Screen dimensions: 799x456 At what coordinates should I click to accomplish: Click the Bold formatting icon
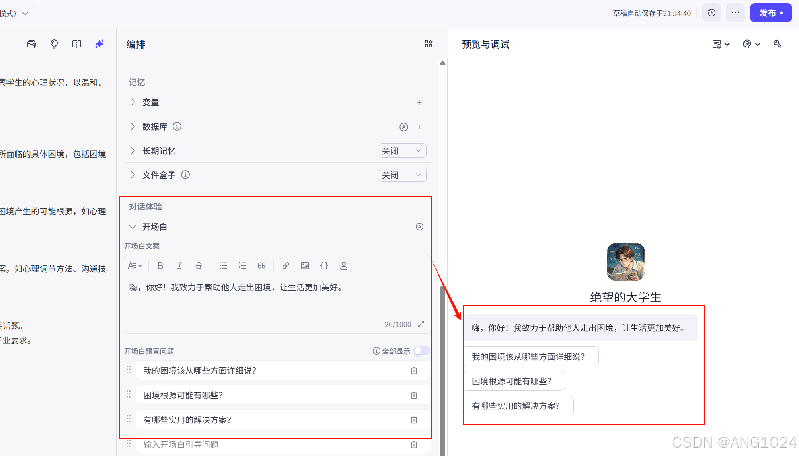click(160, 266)
